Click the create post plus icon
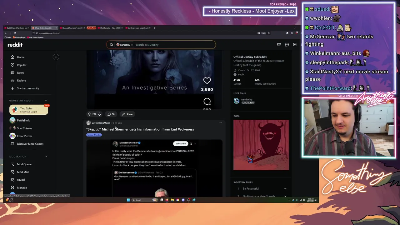Screen dimensions: 400x225 pyautogui.click(x=295, y=45)
